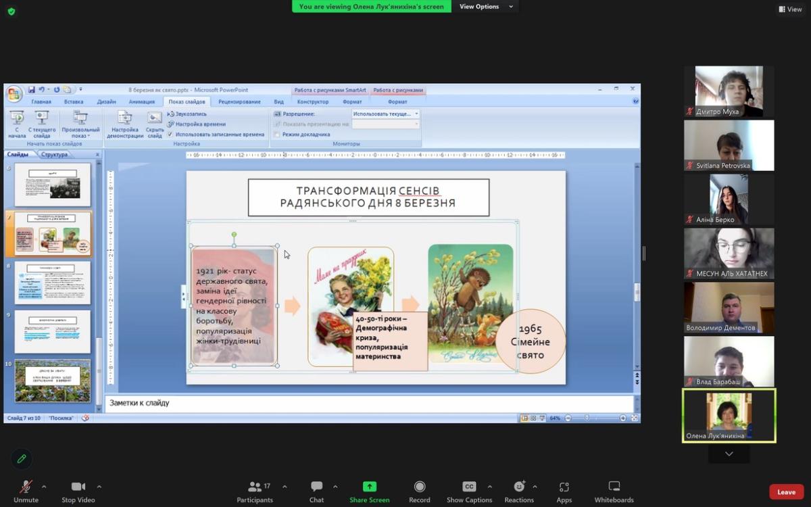The image size is (811, 507).
Task: Click spell check icon in status bar
Action: click(x=86, y=418)
